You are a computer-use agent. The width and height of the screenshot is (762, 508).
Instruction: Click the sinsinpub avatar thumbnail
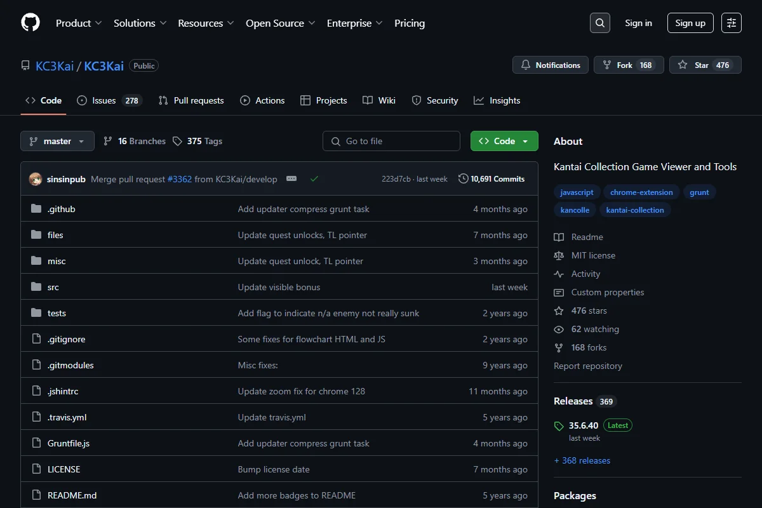click(x=36, y=179)
